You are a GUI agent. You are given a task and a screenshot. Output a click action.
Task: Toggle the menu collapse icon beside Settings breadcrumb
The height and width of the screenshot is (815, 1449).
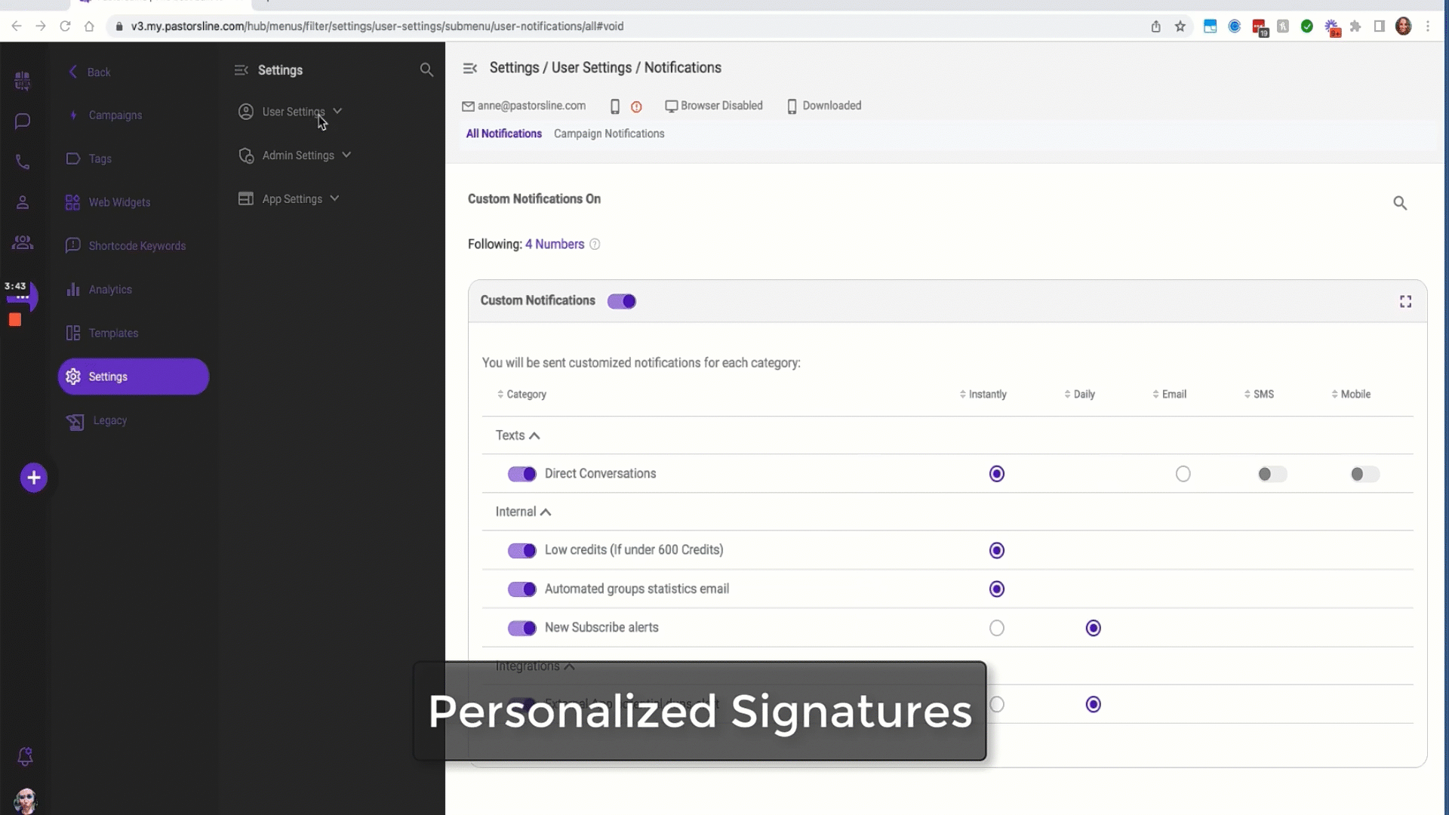(469, 69)
